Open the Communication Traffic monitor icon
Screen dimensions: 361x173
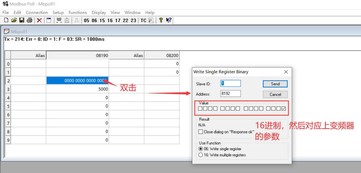(59, 20)
